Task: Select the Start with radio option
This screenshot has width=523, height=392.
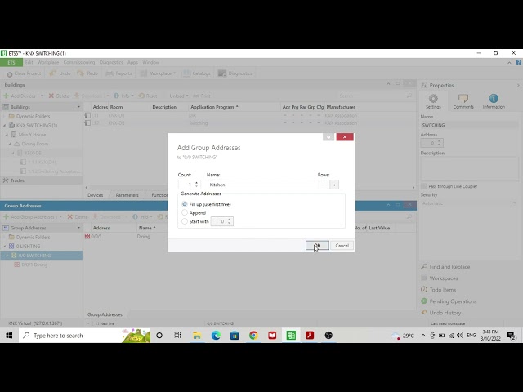Action: coord(185,221)
